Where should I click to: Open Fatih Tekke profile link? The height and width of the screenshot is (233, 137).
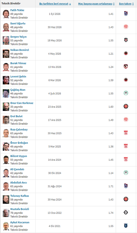pyautogui.click(x=17, y=10)
